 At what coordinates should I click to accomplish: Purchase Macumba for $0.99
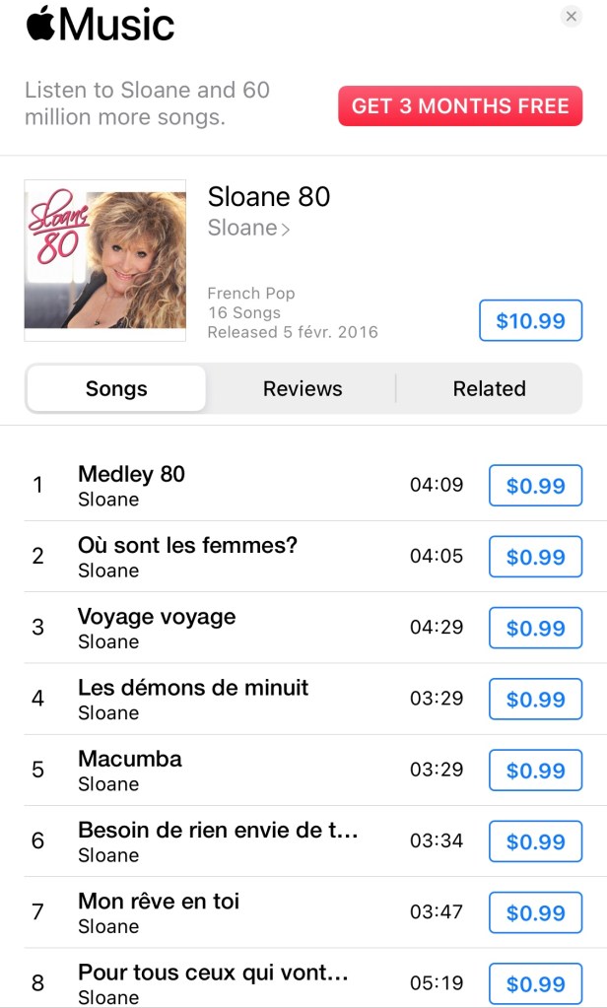[x=536, y=771]
